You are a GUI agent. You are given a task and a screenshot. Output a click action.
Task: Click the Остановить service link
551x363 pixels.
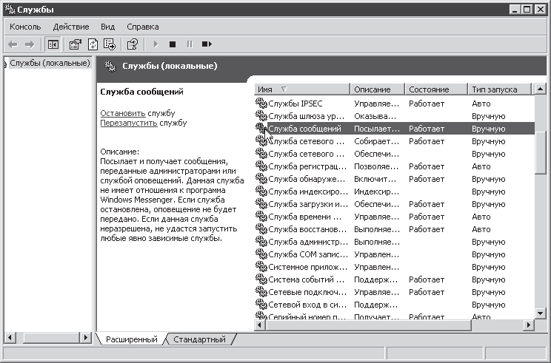pos(122,113)
